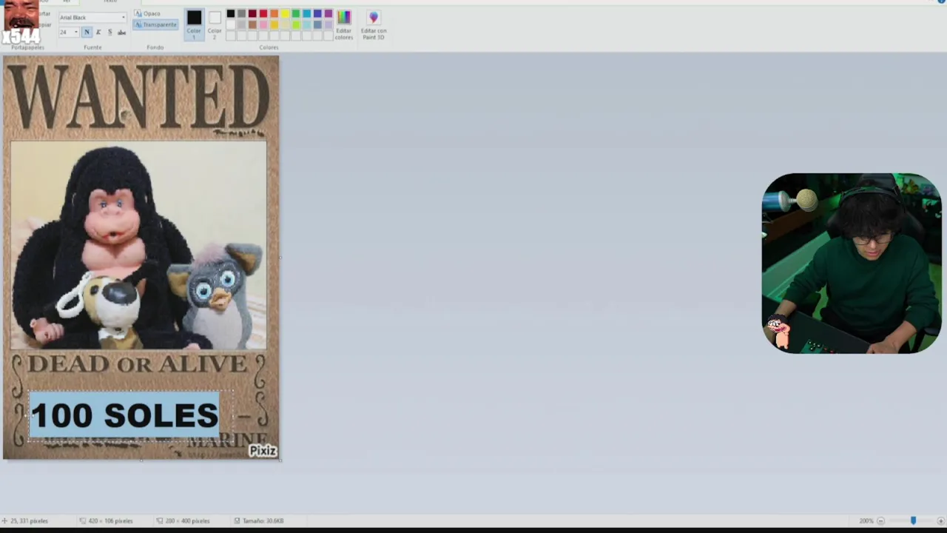947x533 pixels.
Task: Pick the light gray color swatch
Action: point(241,24)
